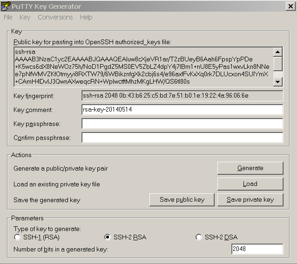This screenshot has height=264, width=297.
Task: Click the 'Key fingerprint:' label
Action: [x=34, y=96]
